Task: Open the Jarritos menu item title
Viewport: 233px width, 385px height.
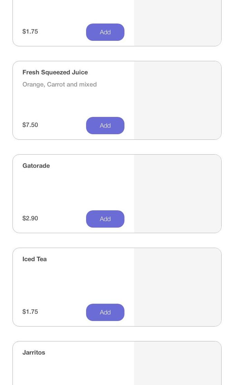Action: pos(34,352)
